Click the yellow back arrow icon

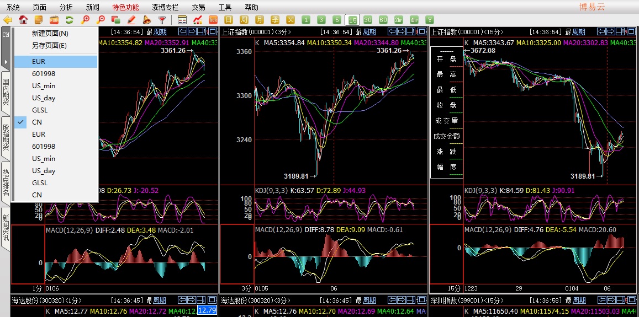tap(8, 19)
